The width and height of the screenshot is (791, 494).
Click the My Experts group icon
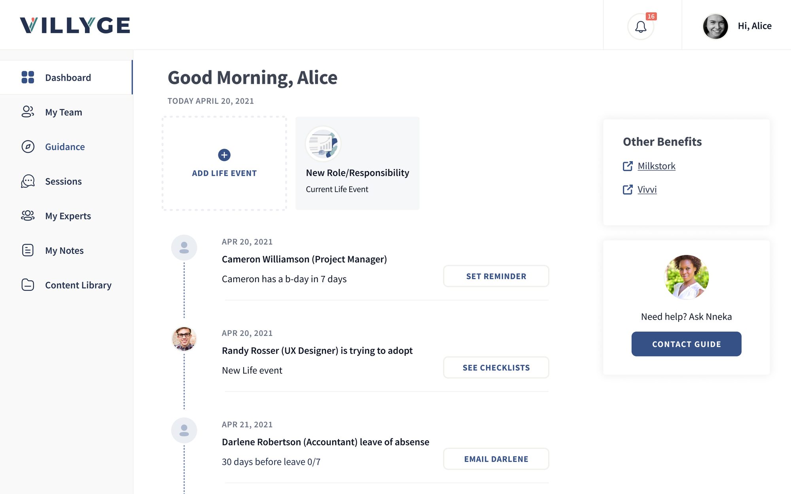[x=28, y=216]
